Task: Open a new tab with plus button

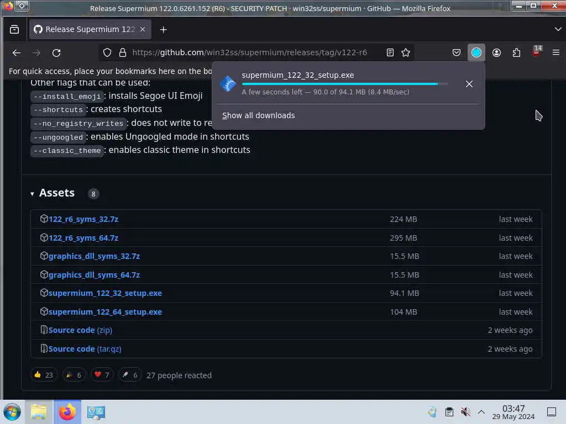Action: coord(163,30)
